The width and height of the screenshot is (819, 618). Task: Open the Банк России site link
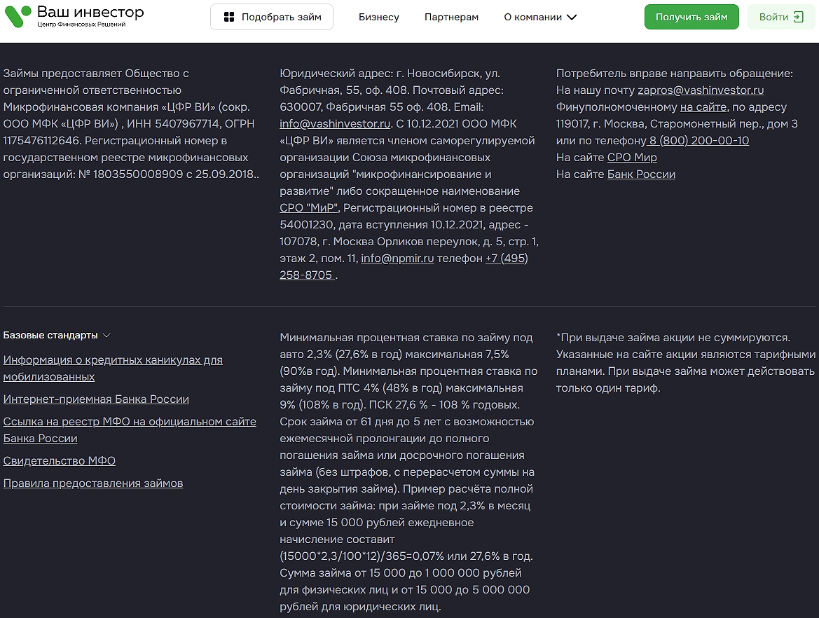pyautogui.click(x=641, y=174)
